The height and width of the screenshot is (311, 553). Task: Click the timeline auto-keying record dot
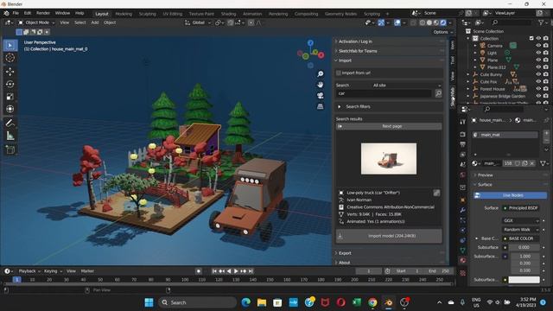tap(199, 271)
